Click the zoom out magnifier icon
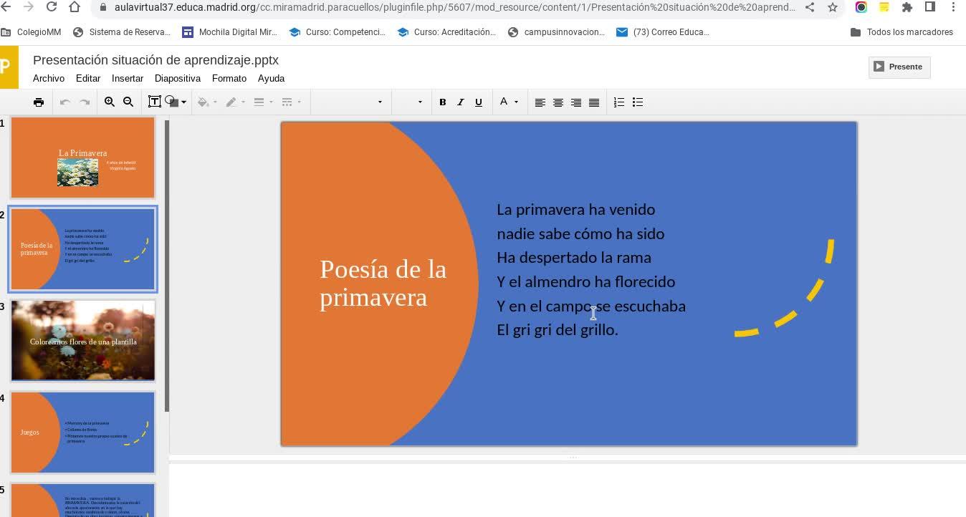 click(x=128, y=102)
